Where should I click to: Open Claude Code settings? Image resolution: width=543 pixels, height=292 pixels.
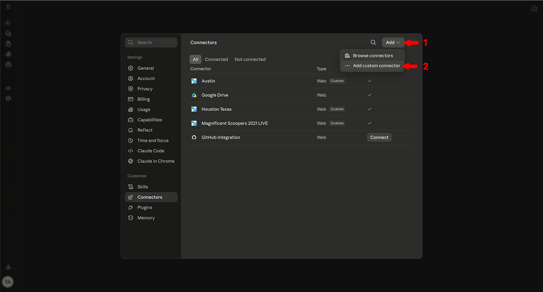point(151,151)
